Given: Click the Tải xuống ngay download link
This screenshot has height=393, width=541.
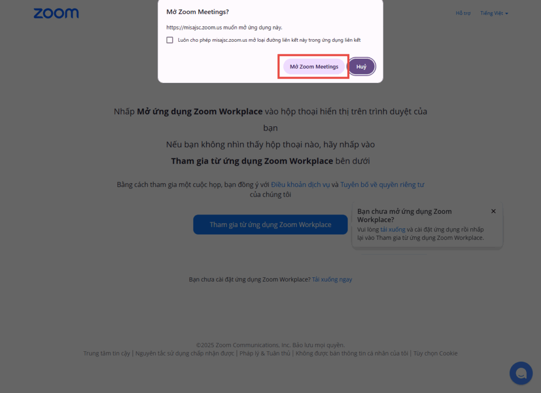Looking at the screenshot, I should [x=332, y=279].
